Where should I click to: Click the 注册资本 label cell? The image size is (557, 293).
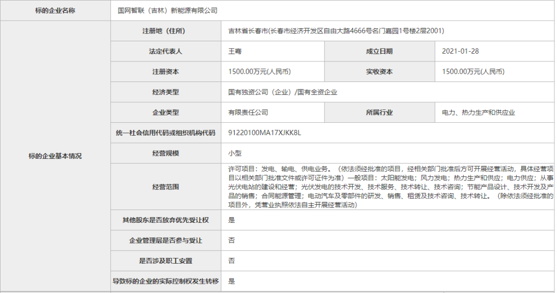coord(166,72)
